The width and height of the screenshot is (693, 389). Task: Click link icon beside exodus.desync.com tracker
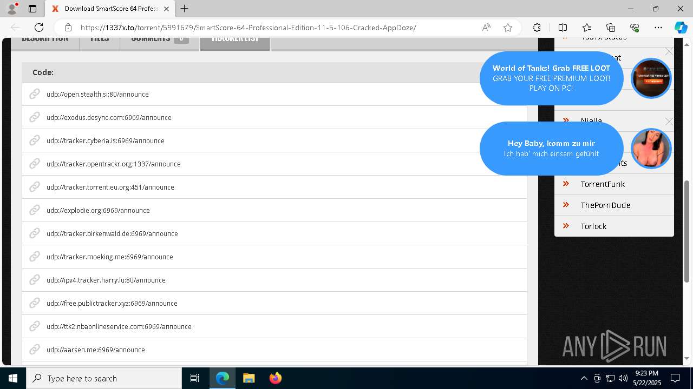tap(35, 117)
